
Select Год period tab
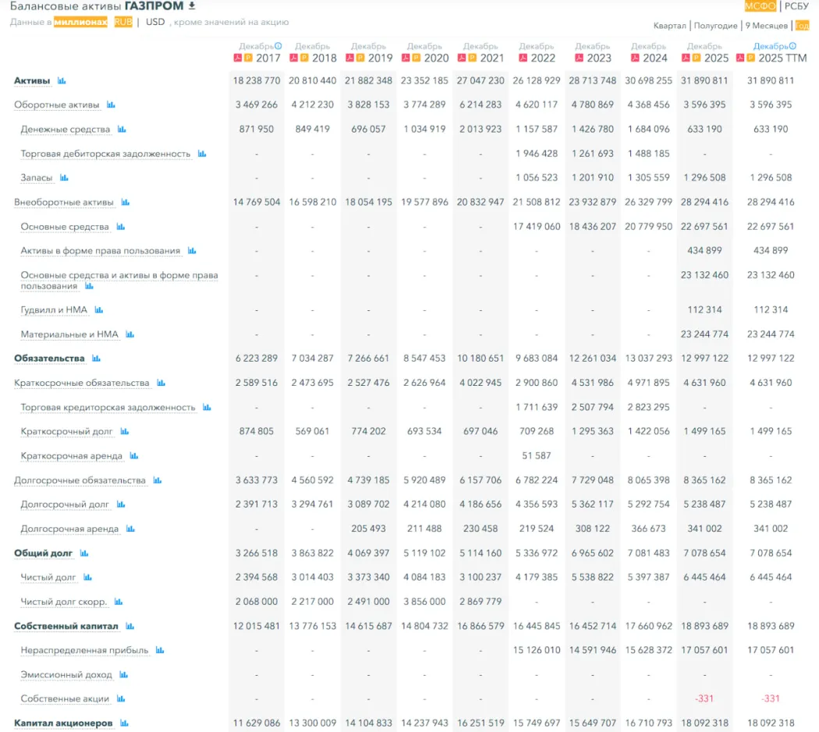[x=803, y=26]
